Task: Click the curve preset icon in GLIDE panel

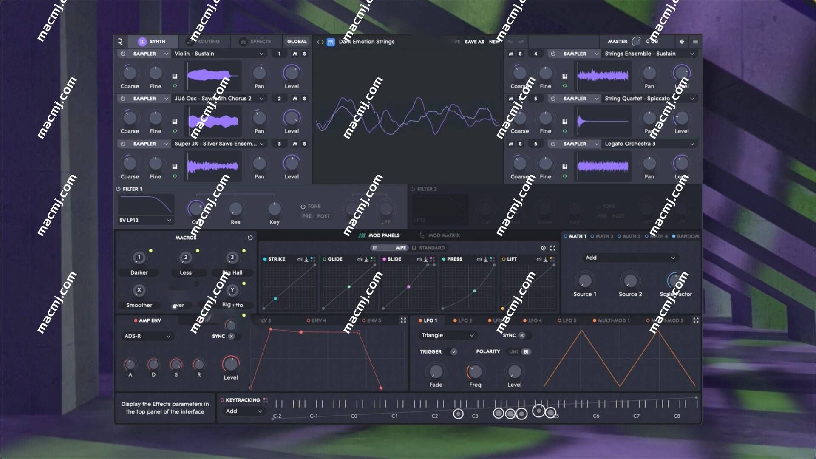Action: pos(360,259)
